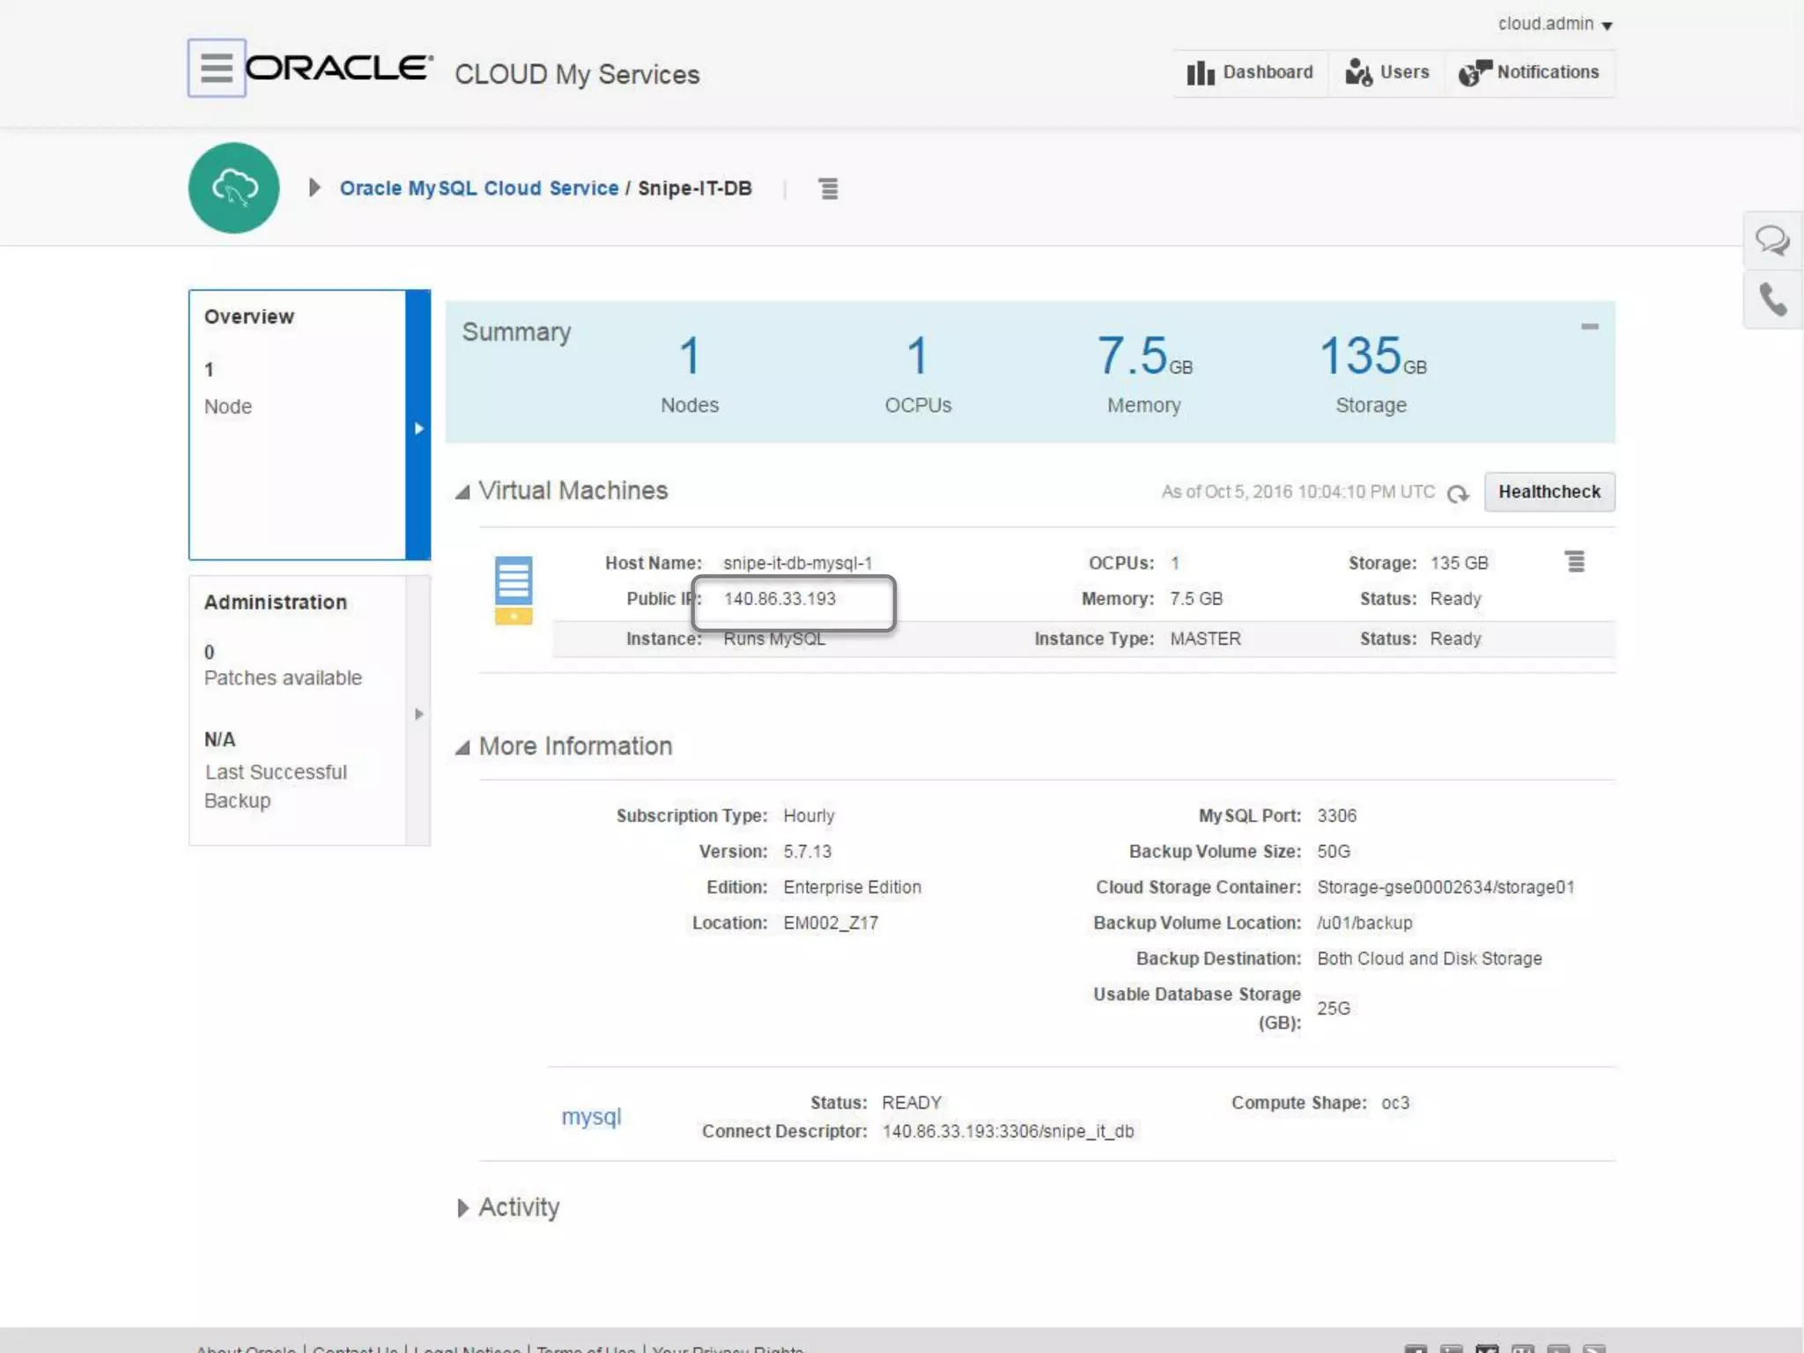Click the Patches available label
Viewport: 1804px width, 1353px height.
tap(283, 677)
